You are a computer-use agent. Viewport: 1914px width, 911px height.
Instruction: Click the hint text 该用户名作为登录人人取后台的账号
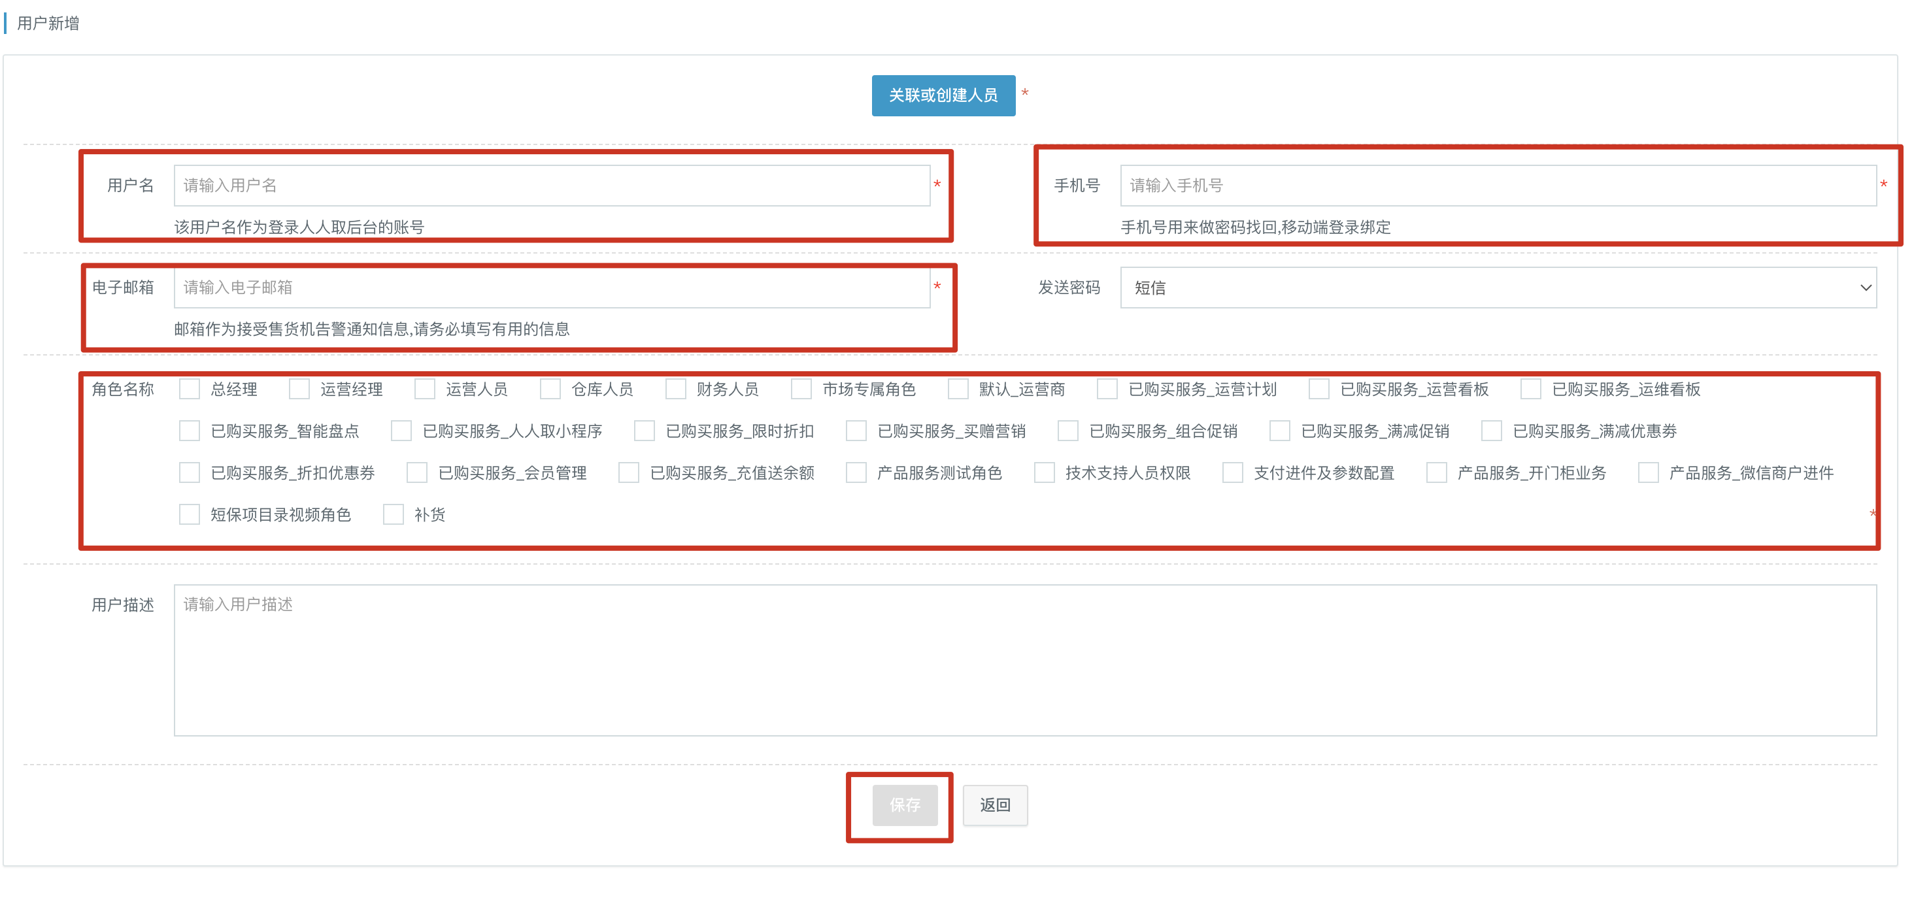pos(299,227)
